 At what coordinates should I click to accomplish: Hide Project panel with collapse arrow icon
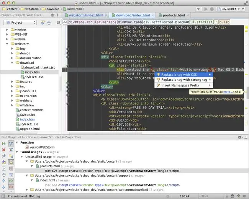point(59,15)
